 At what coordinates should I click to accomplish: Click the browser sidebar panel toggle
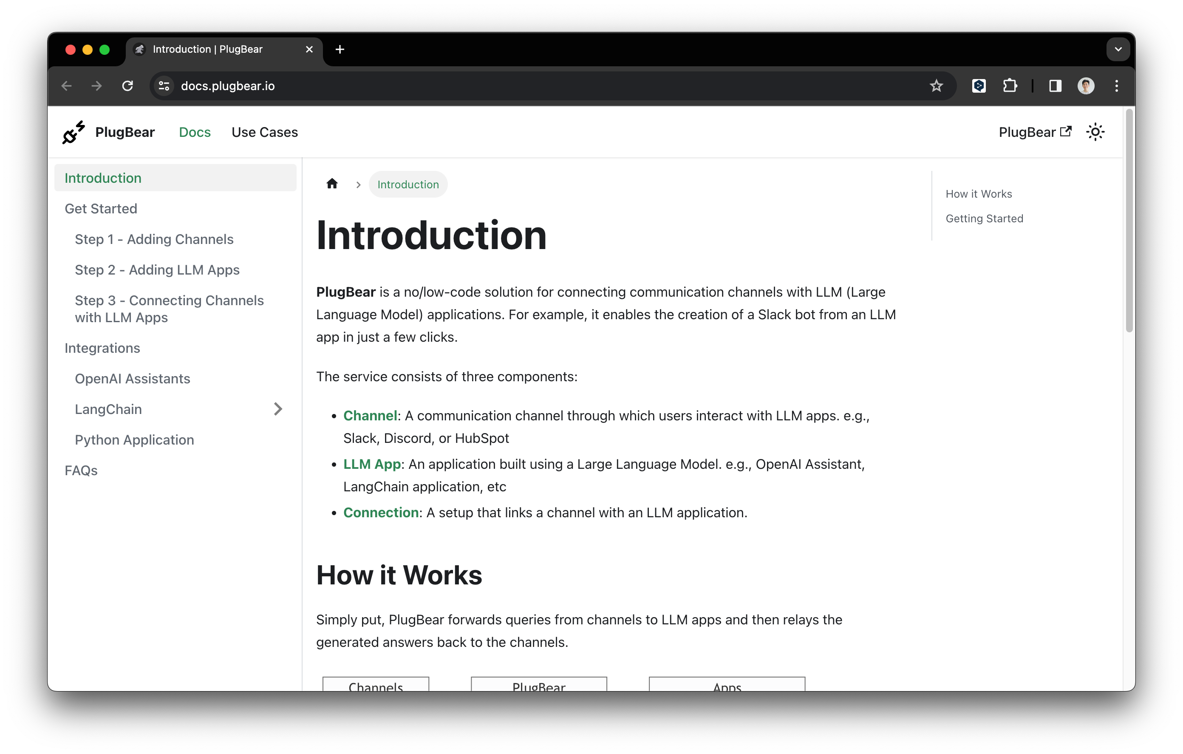[1056, 85]
